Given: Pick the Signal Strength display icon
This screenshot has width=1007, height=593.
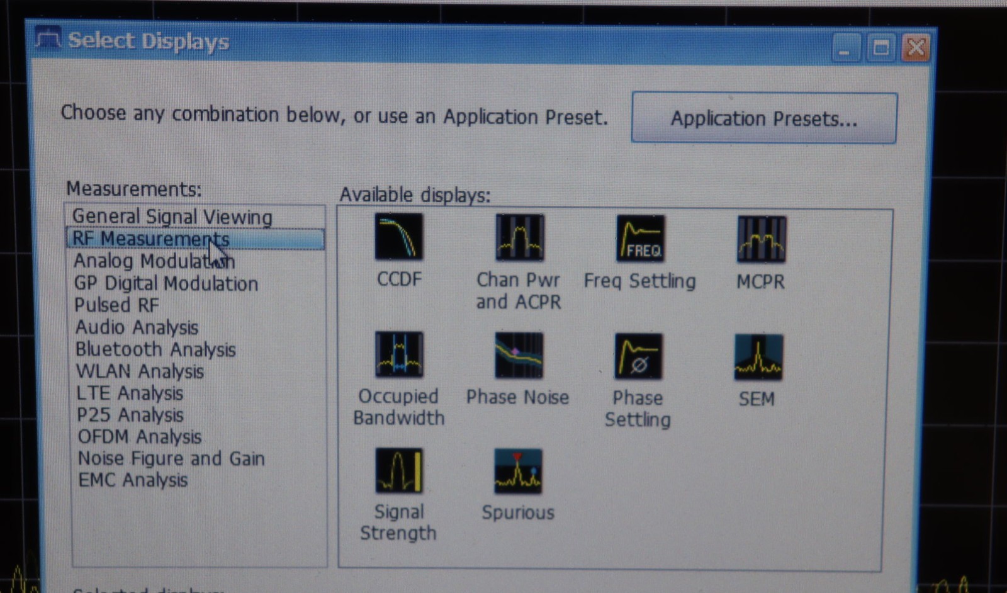Looking at the screenshot, I should tap(399, 470).
